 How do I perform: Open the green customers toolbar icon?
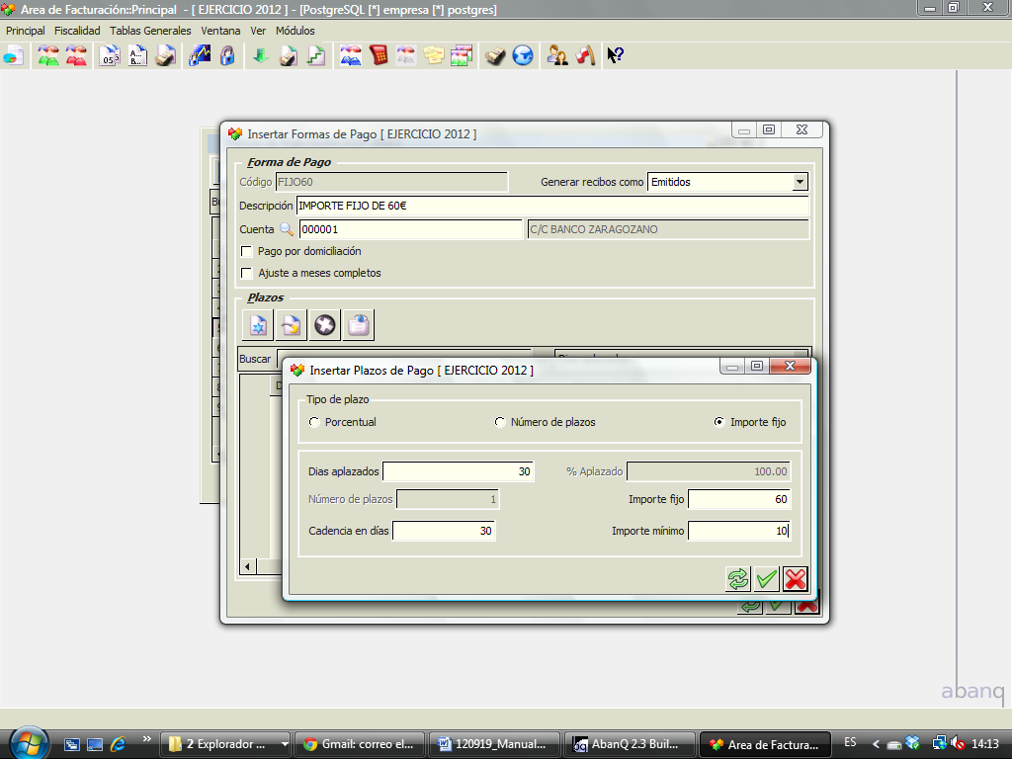[x=48, y=56]
